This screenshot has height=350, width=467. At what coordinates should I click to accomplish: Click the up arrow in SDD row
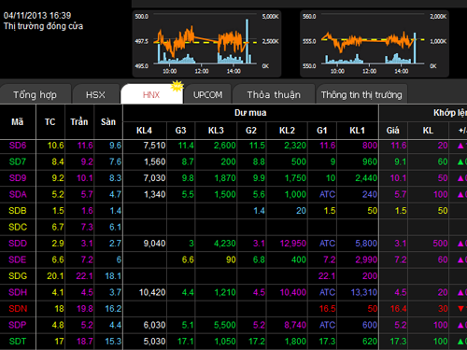coord(460,244)
